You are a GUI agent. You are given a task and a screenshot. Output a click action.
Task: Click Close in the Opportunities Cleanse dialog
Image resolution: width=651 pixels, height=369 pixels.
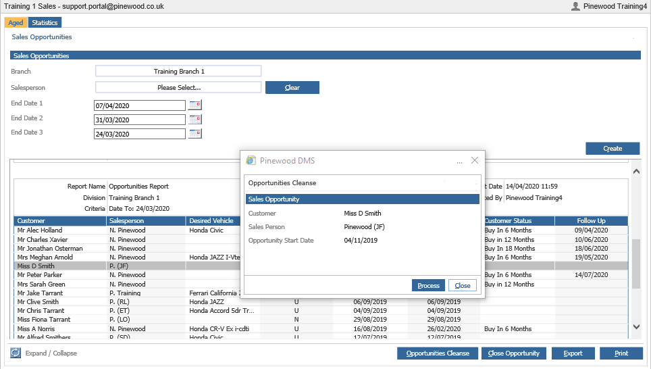click(x=463, y=285)
